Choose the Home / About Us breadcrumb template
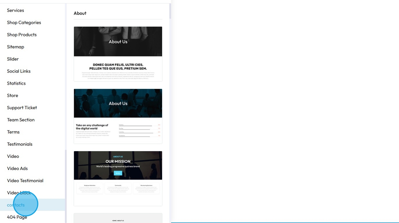The height and width of the screenshot is (223, 399). (x=118, y=218)
